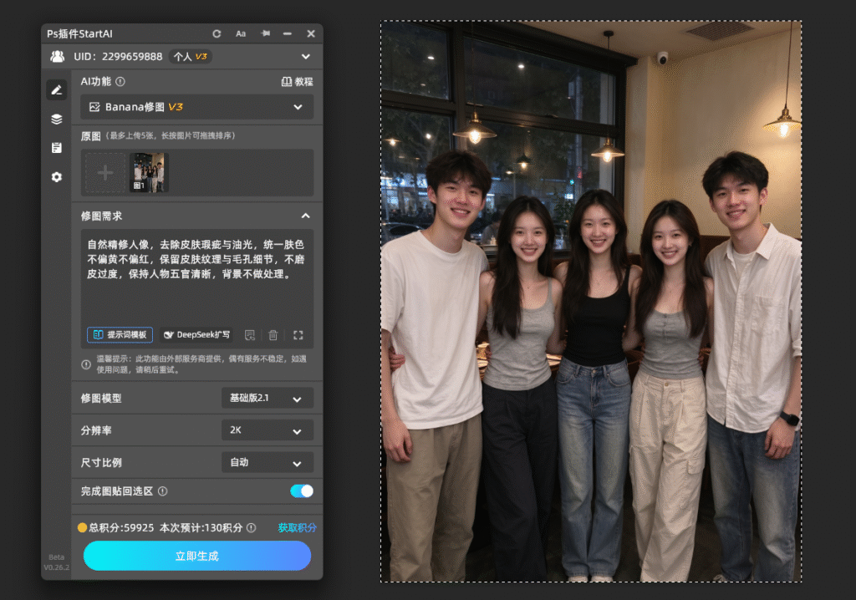Open the 尺寸比例 自动 dropdown
The width and height of the screenshot is (856, 600).
267,462
